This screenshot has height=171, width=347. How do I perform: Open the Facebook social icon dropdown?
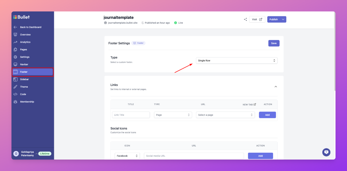pos(127,156)
